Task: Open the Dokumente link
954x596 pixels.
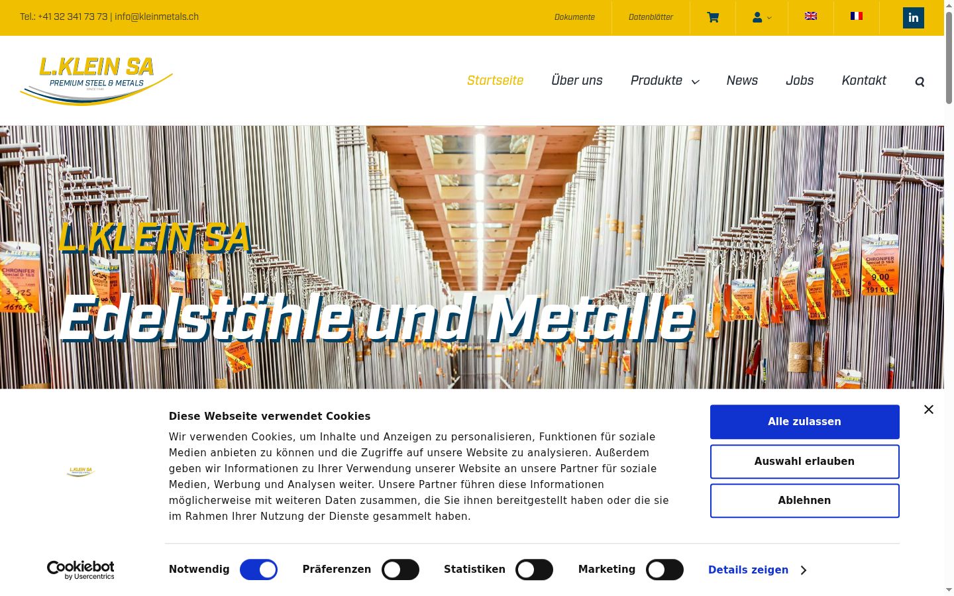Action: [x=574, y=17]
